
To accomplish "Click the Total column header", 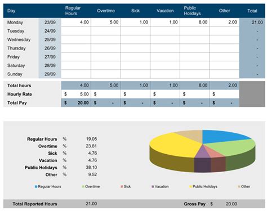I will click(x=252, y=11).
